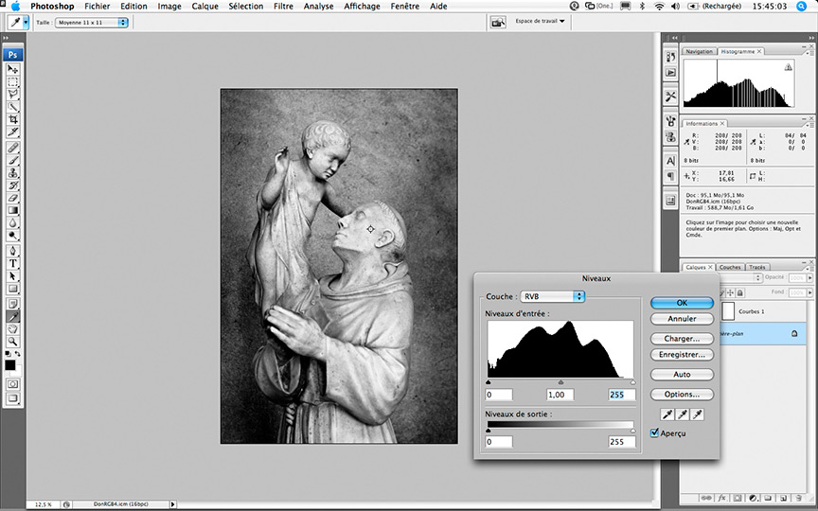
Task: Open macOS Spotlight search
Action: coord(801,7)
